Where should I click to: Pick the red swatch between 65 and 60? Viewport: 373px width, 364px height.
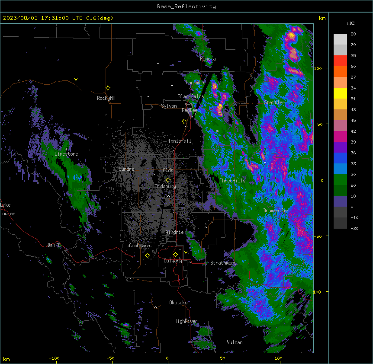tap(340, 61)
